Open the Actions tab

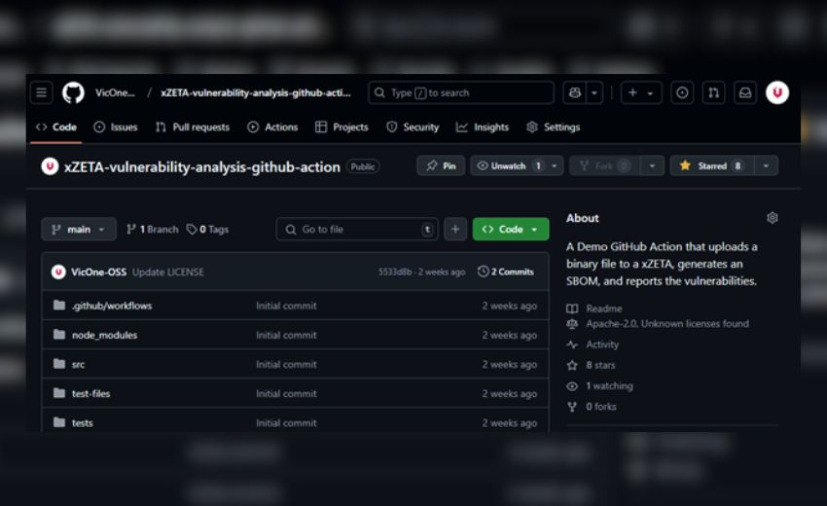click(x=272, y=127)
